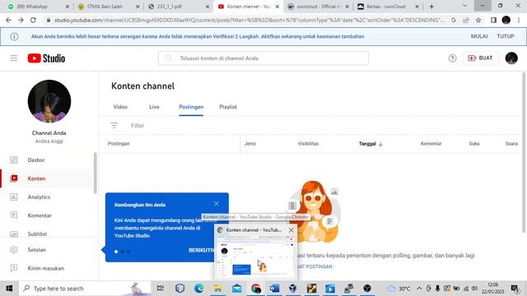This screenshot has width=527, height=296.
Task: Open the help question mark icon
Action: pyautogui.click(x=452, y=58)
